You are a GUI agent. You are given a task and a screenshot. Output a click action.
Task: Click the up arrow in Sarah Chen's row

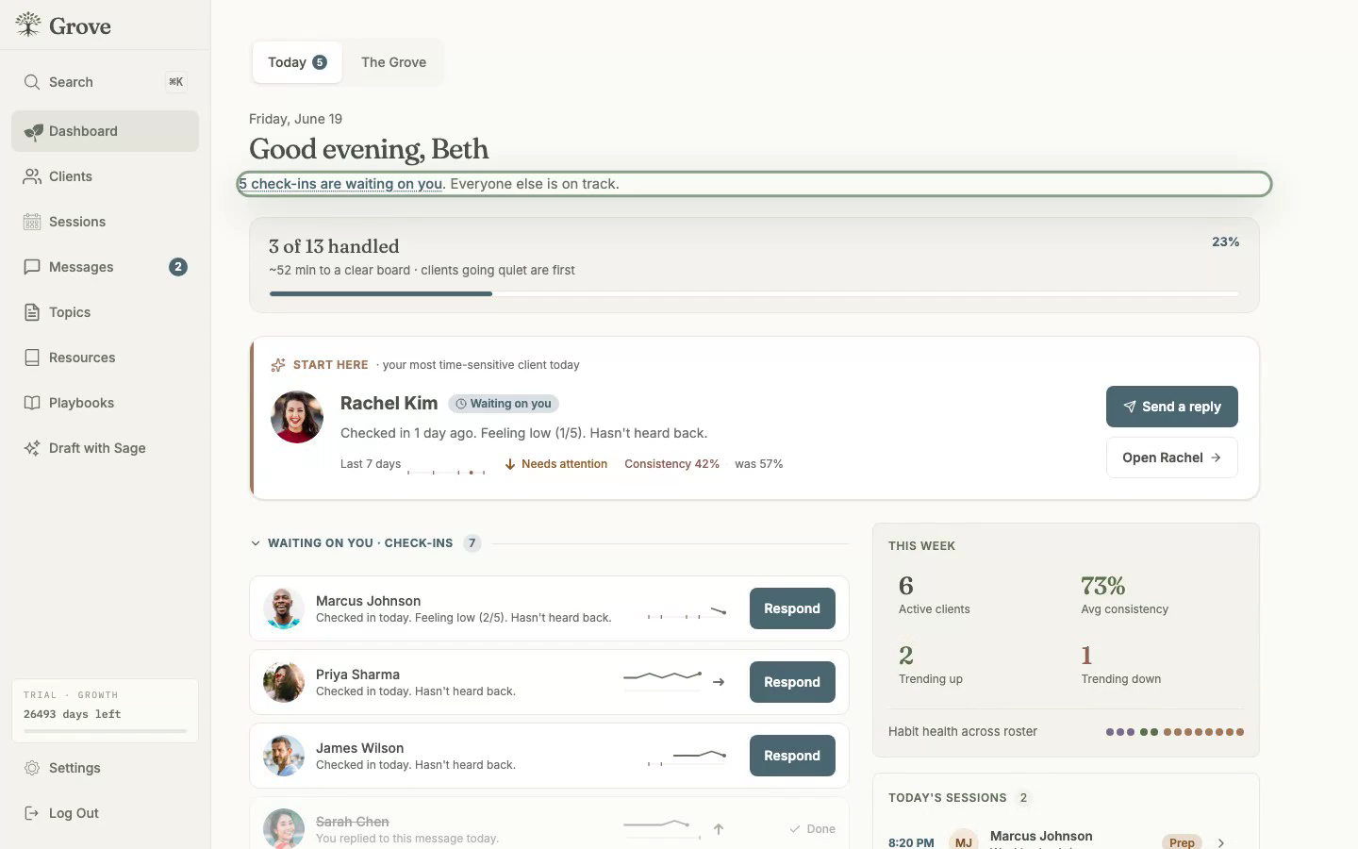(x=719, y=829)
